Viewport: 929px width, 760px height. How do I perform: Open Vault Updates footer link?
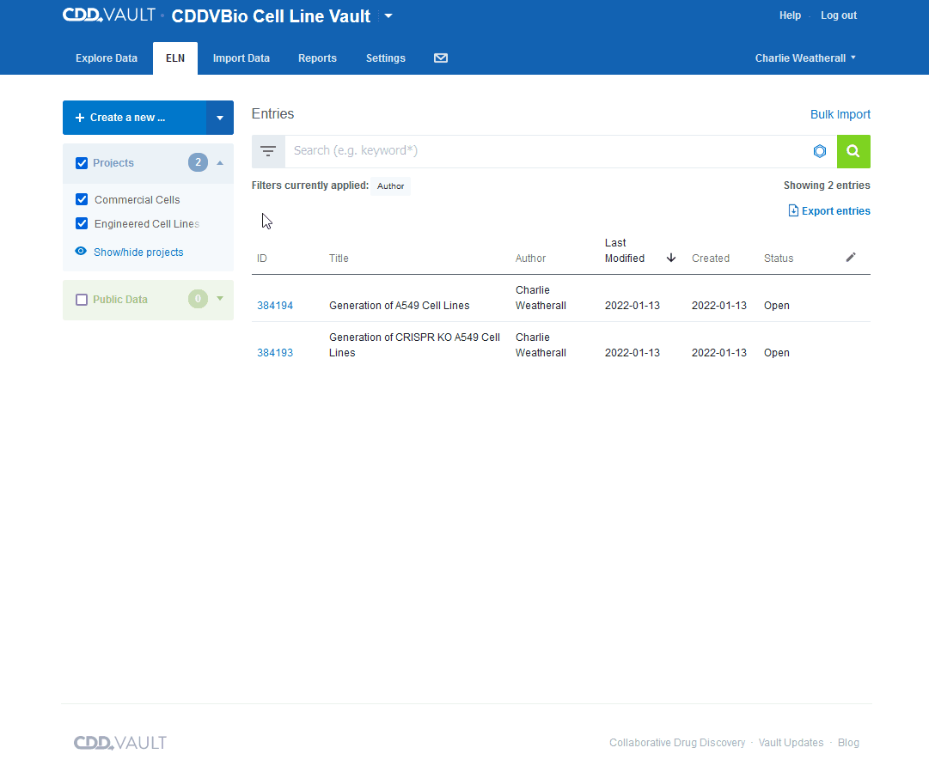[x=791, y=742]
